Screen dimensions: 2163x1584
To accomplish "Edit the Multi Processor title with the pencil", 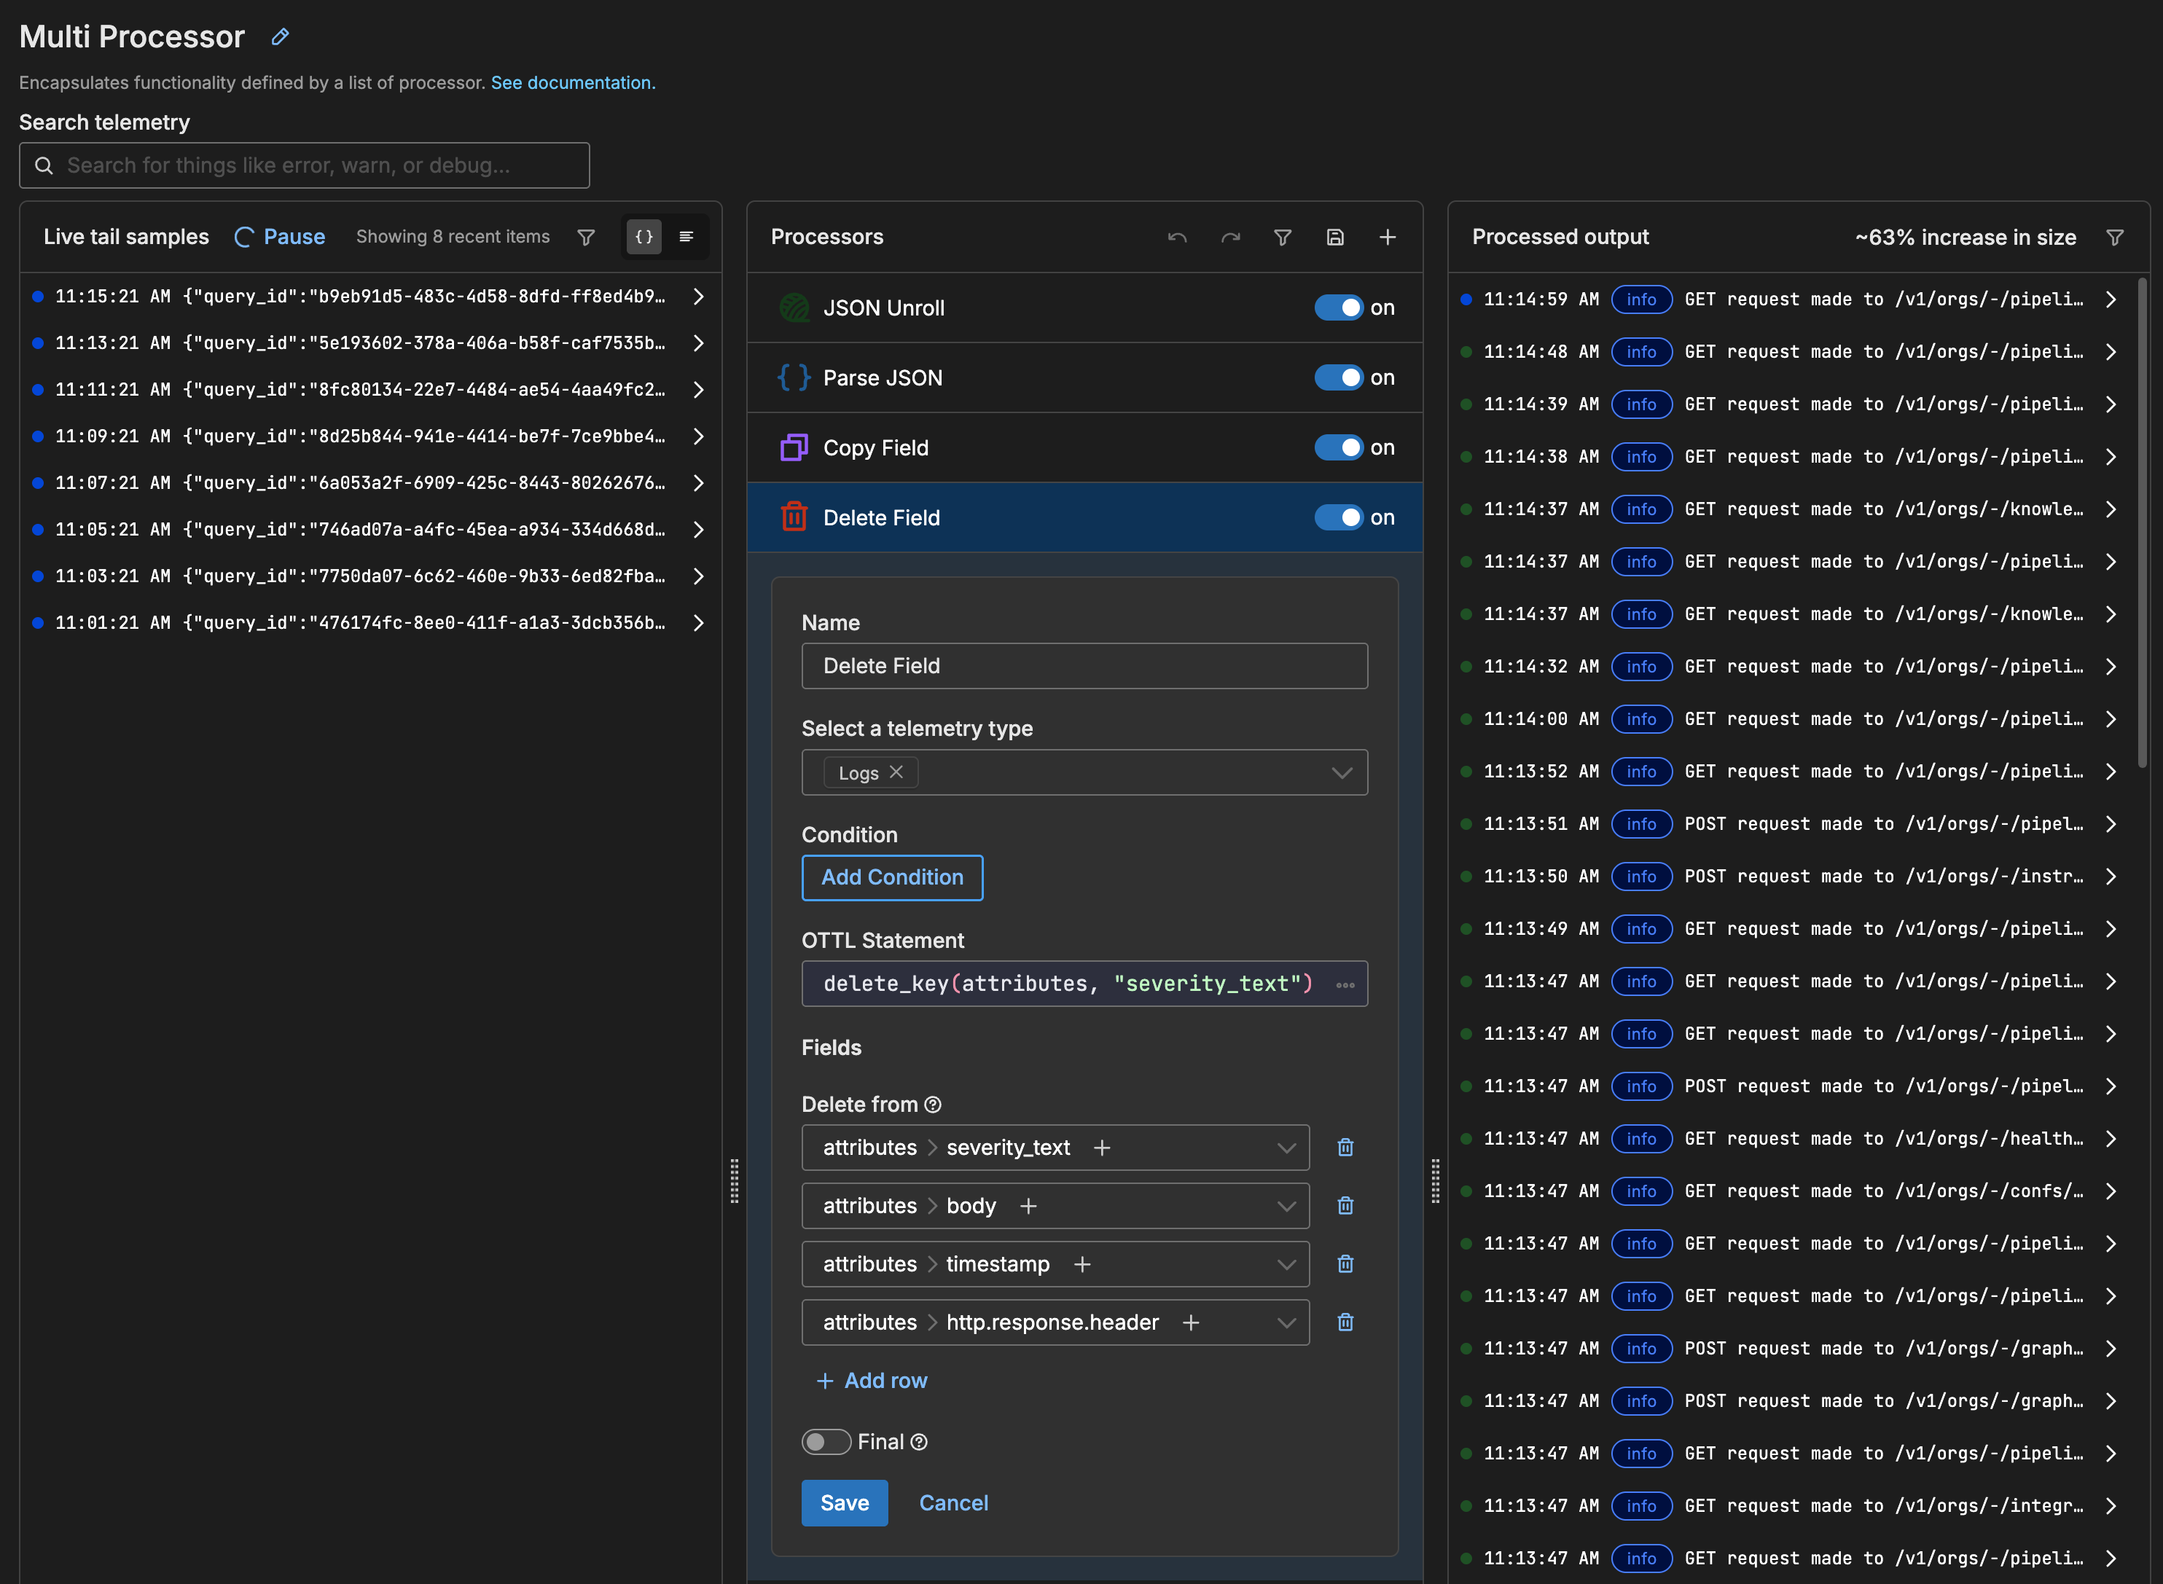I will [279, 36].
